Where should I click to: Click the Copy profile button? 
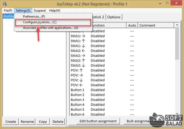43,122
